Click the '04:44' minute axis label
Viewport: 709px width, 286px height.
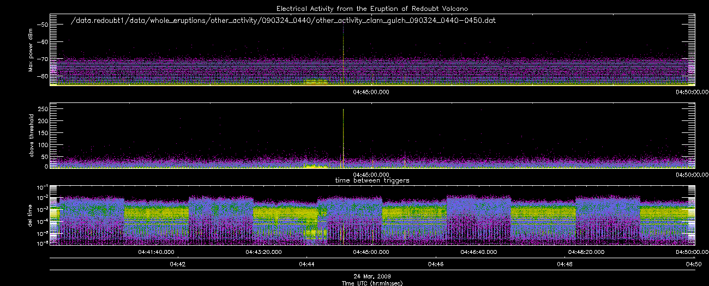point(307,264)
